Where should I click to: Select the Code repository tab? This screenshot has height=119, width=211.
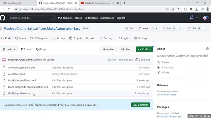click(6, 38)
